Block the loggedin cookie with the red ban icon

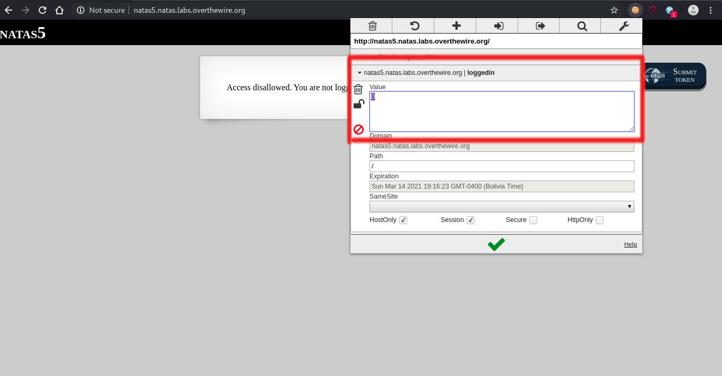click(358, 129)
